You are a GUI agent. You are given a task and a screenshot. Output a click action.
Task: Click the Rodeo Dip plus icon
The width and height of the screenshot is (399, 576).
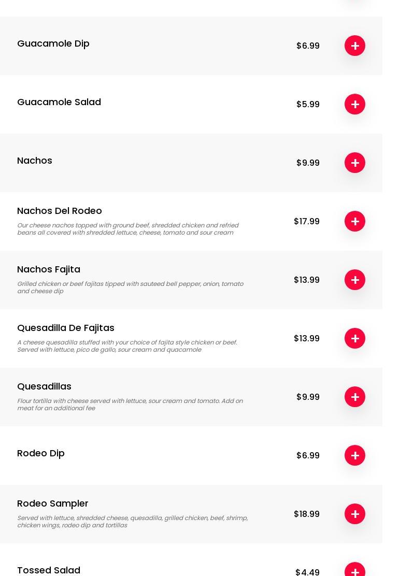[355, 455]
